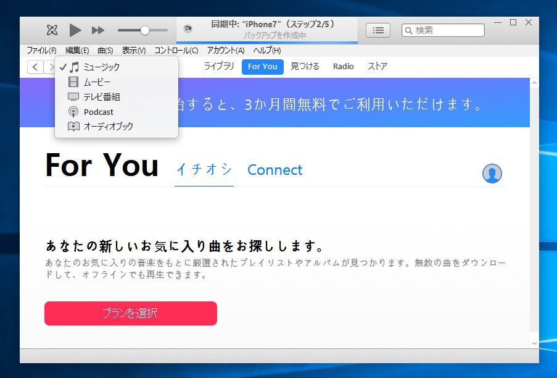Select ミュージック in media dropdown
557x378 pixels.
tap(117, 67)
